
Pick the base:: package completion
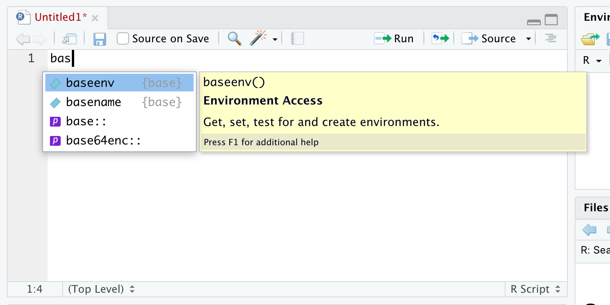coord(86,121)
